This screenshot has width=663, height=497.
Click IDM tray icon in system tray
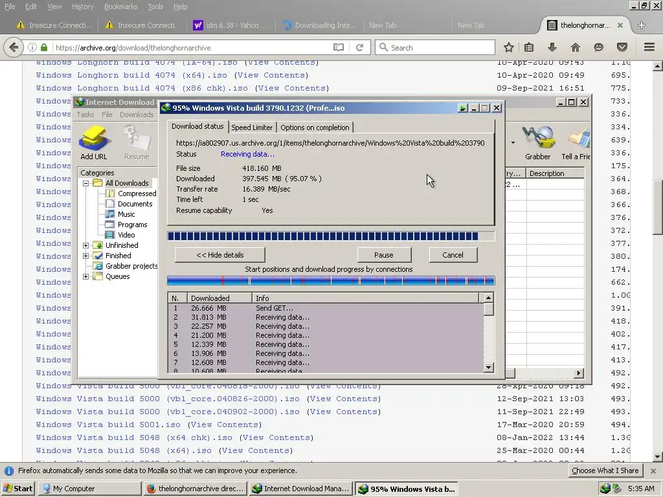point(605,489)
